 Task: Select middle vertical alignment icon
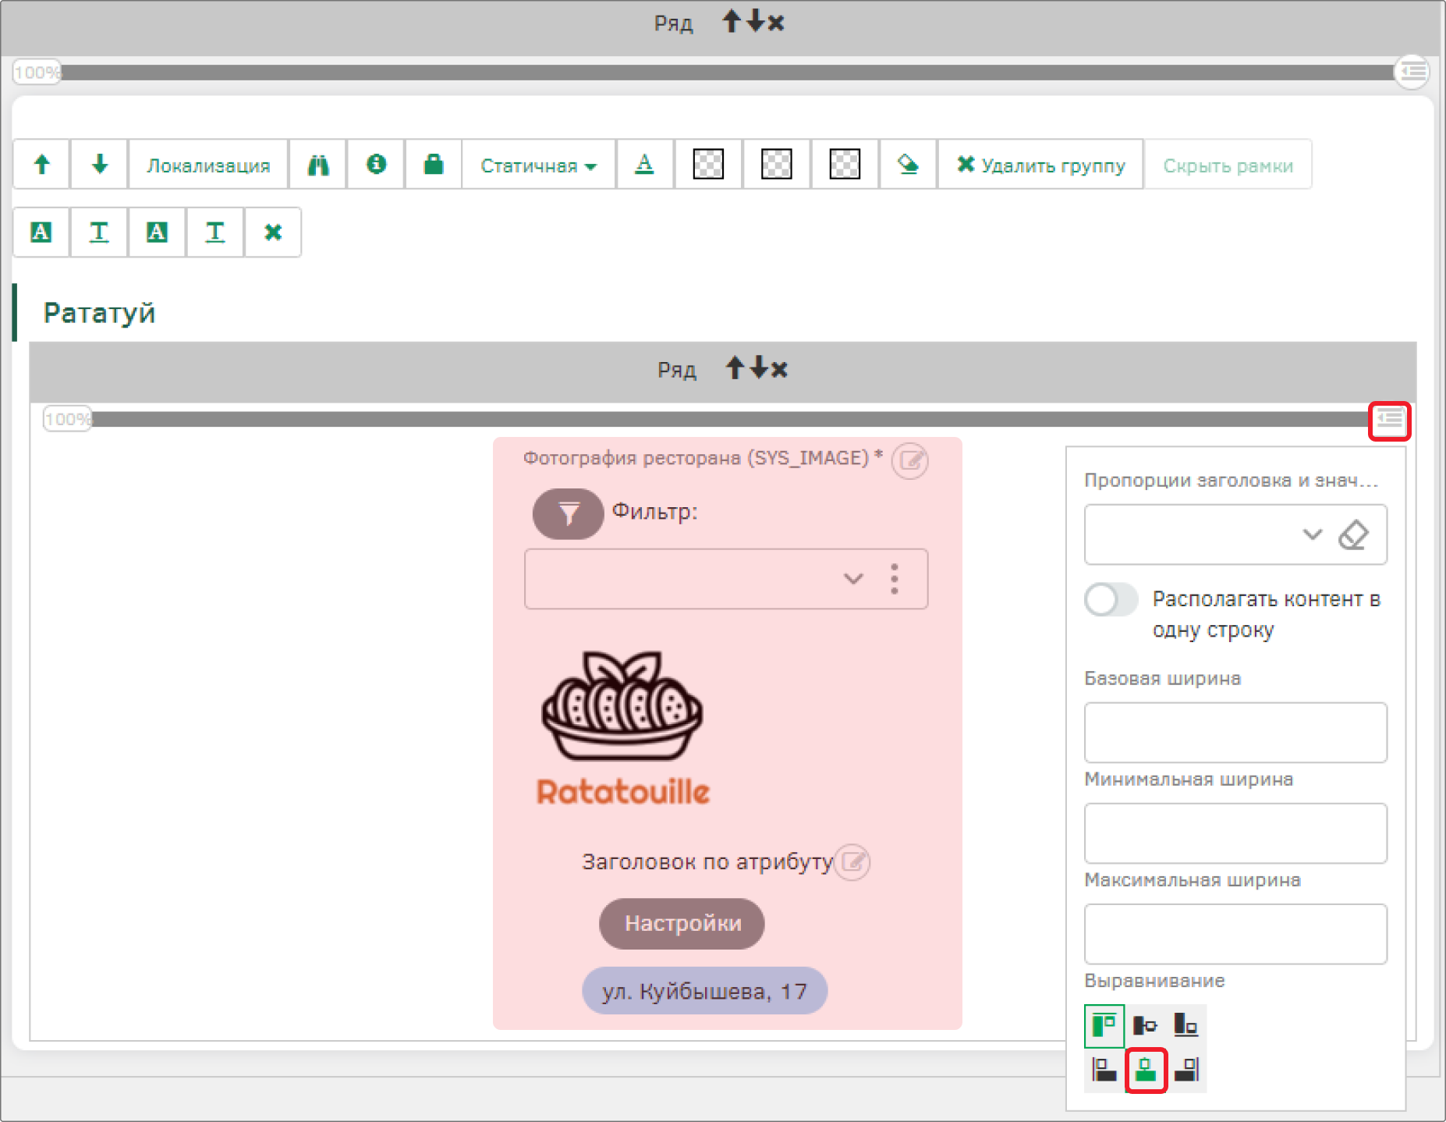[1145, 1025]
